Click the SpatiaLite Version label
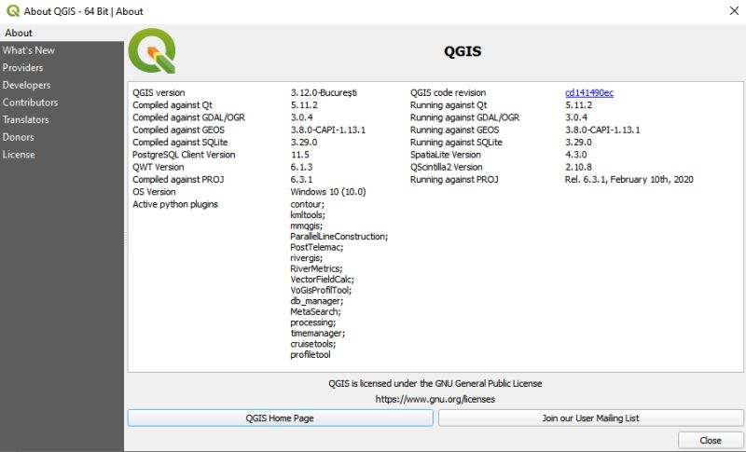 446,155
